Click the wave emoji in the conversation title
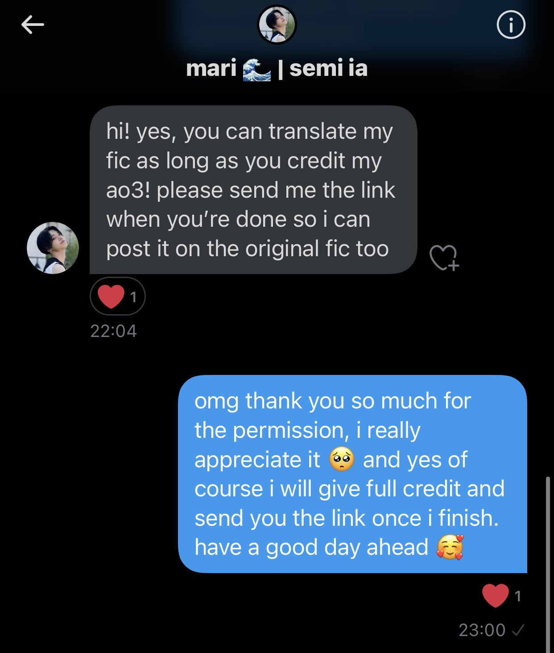Screen dimensions: 554x653 point(257,70)
